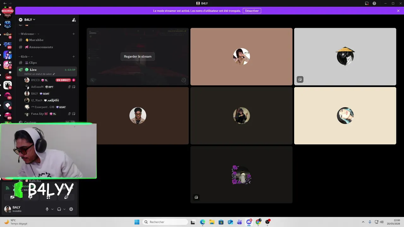The height and width of the screenshot is (227, 404).
Task: Launch Microsoft Edge from taskbar
Action: (202, 222)
